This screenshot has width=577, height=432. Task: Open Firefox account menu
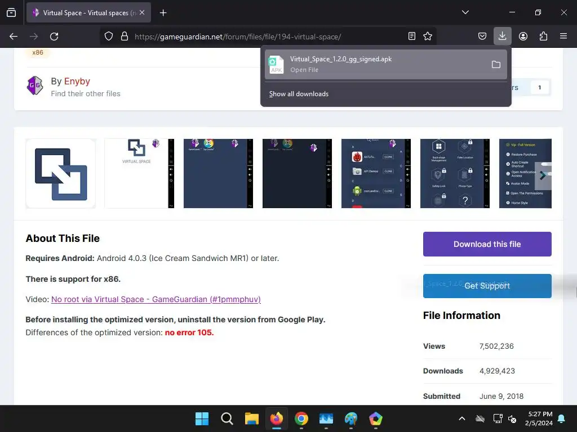click(523, 36)
